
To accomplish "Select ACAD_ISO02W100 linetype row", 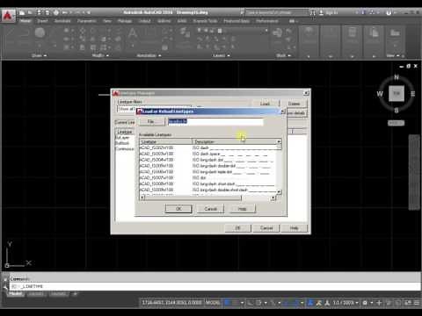I will tap(207, 147).
